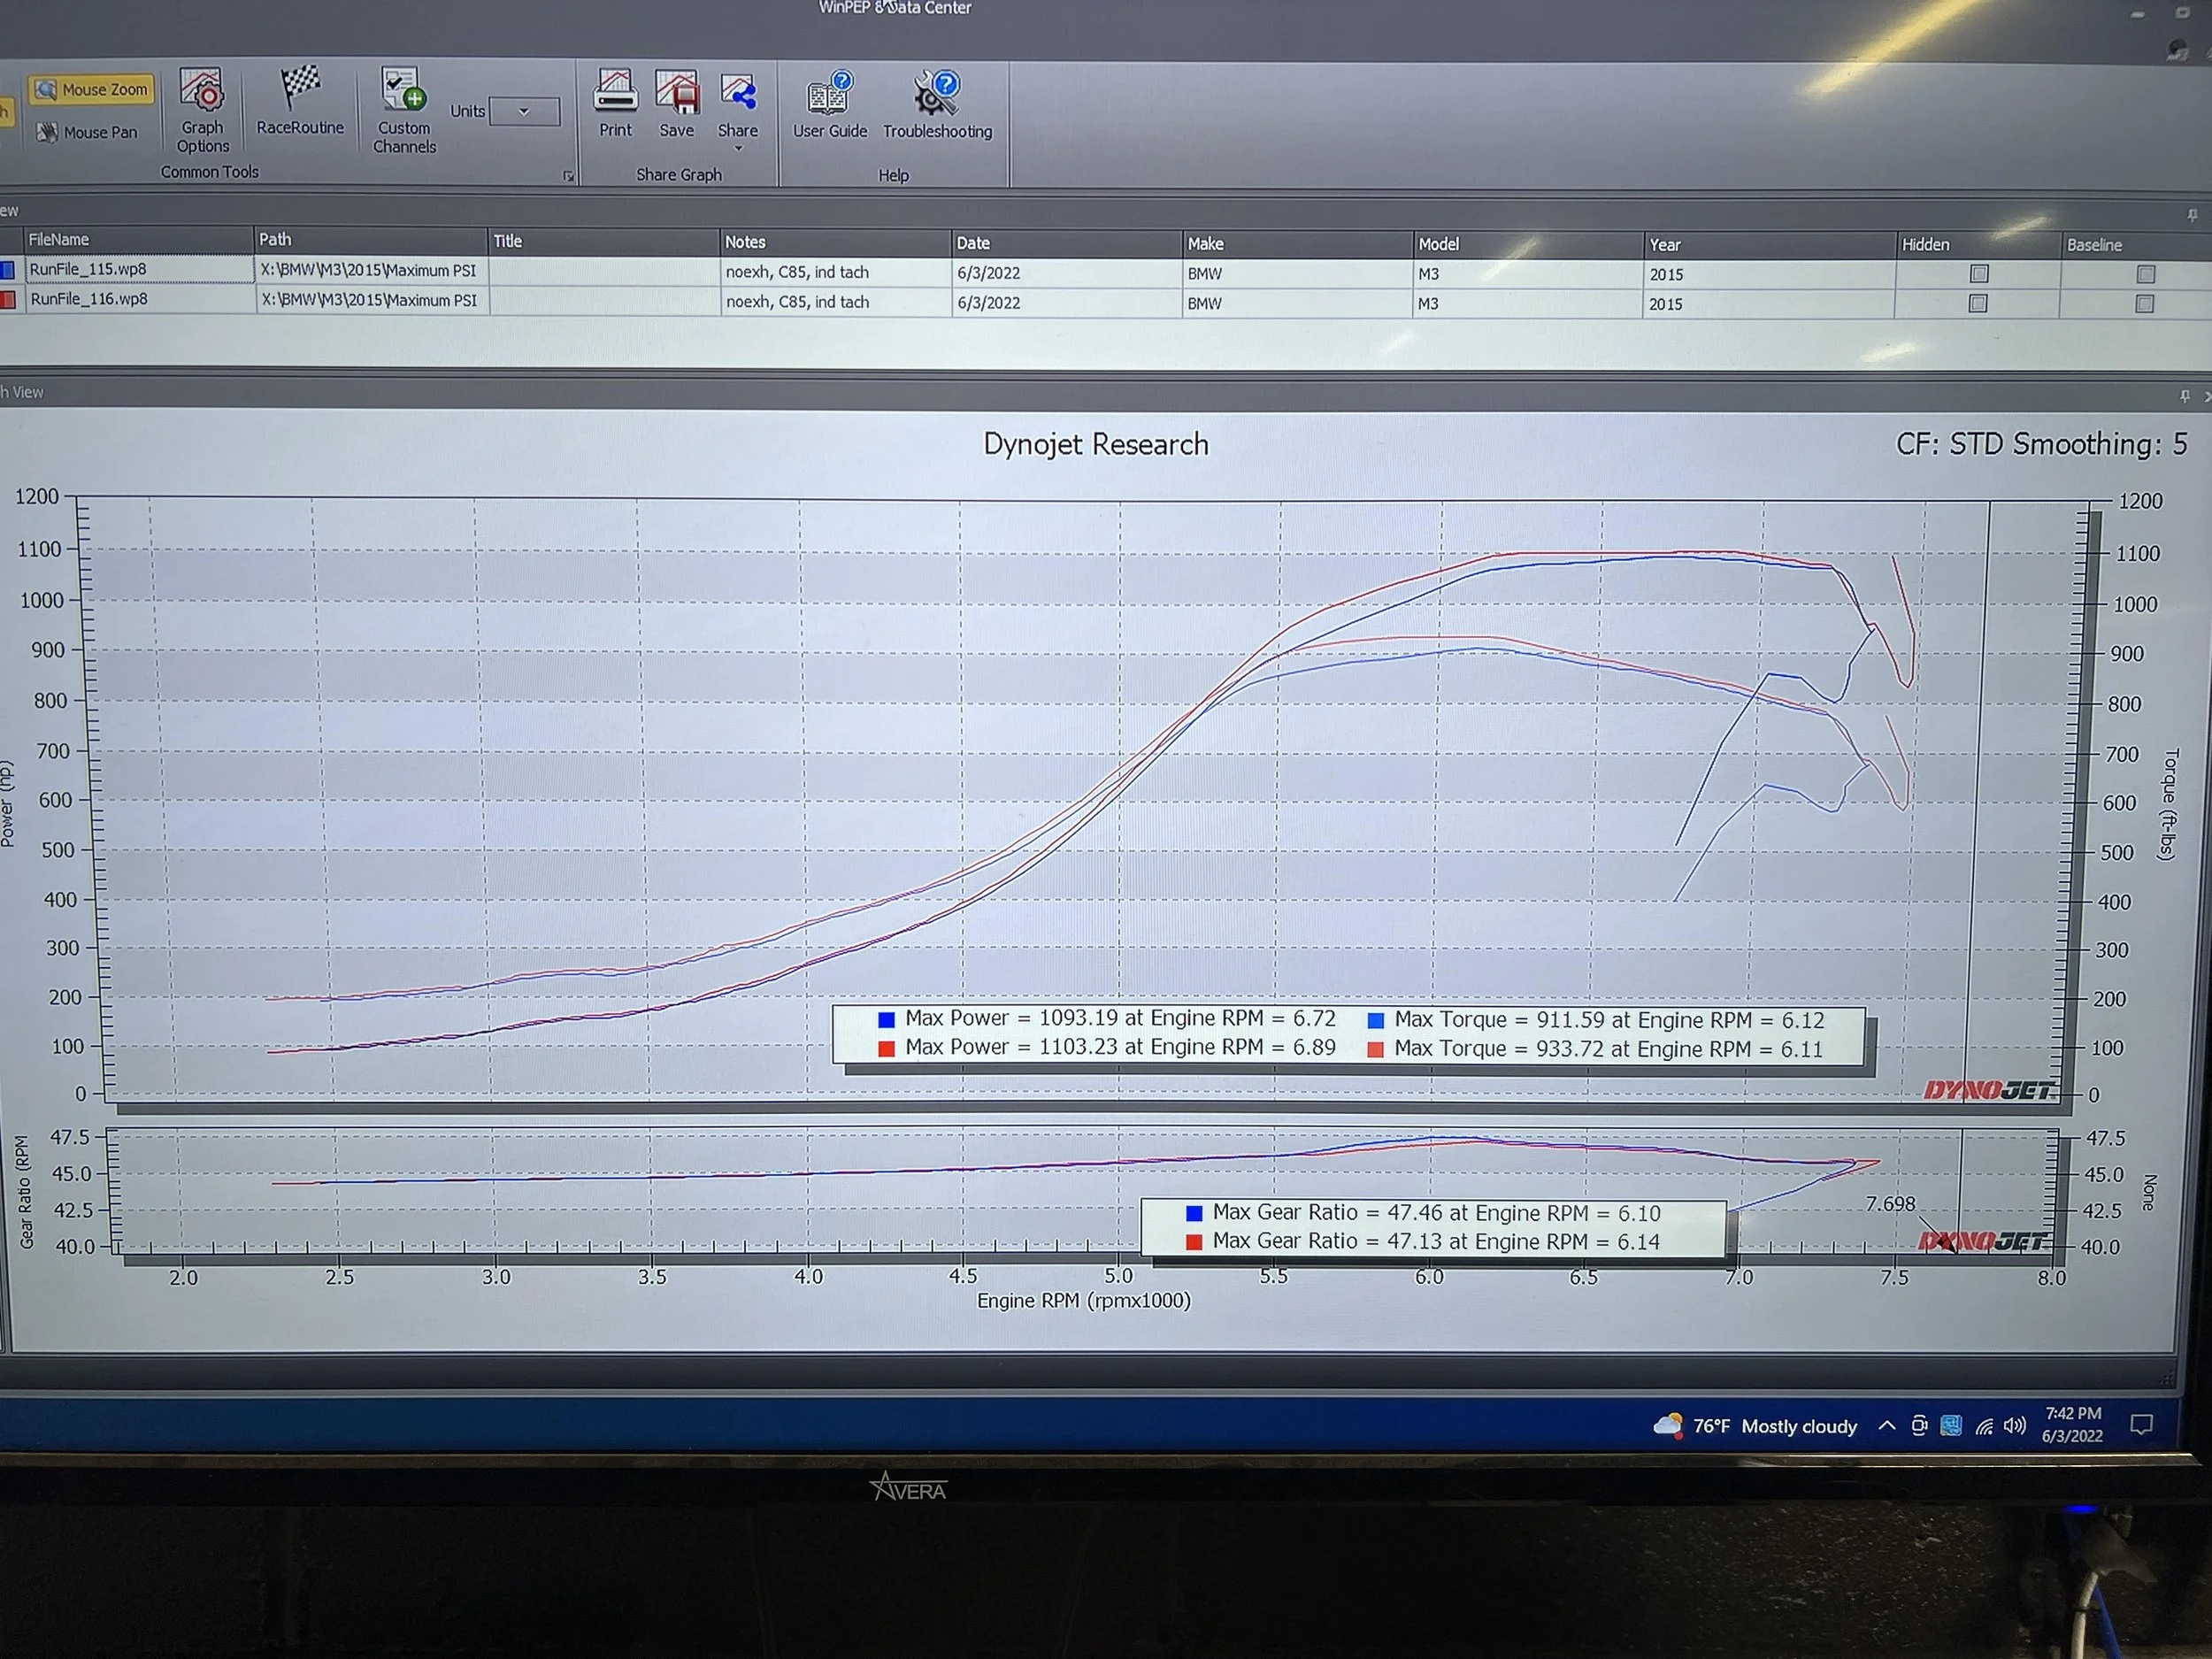Open the volume tray icon

[2015, 1426]
